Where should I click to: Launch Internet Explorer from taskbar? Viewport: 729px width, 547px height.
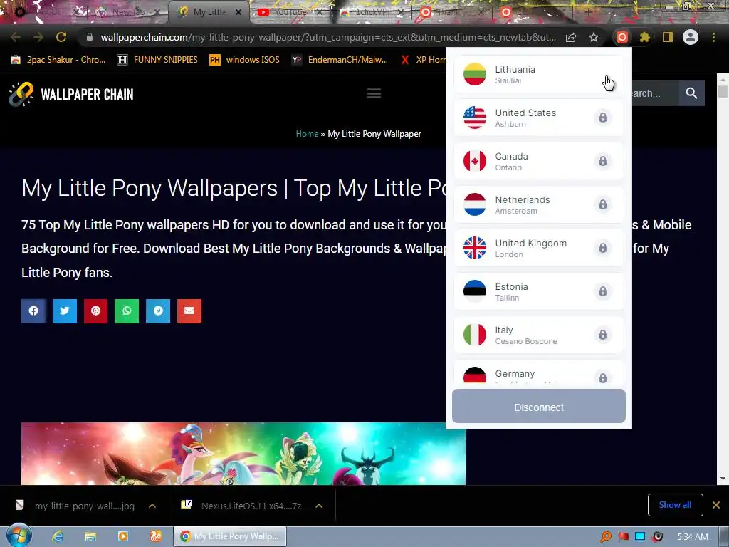pyautogui.click(x=58, y=536)
